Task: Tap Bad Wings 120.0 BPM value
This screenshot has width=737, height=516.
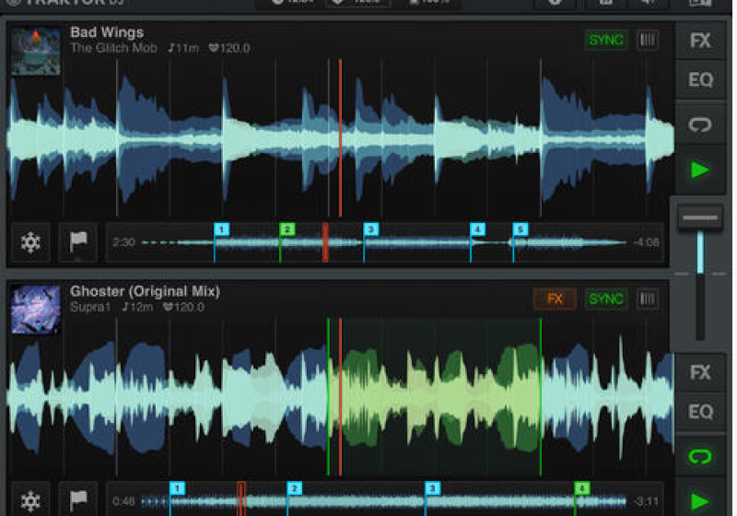Action: click(229, 48)
